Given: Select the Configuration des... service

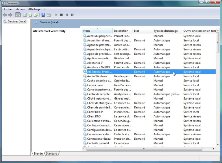Looking at the screenshot, I should (x=149, y=130).
